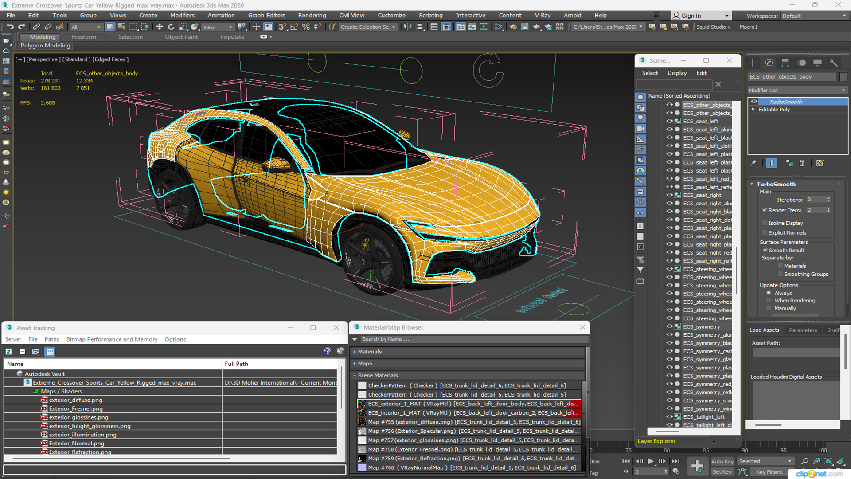Enable the Explicit Normals checkbox
The image size is (851, 479).
(x=765, y=233)
